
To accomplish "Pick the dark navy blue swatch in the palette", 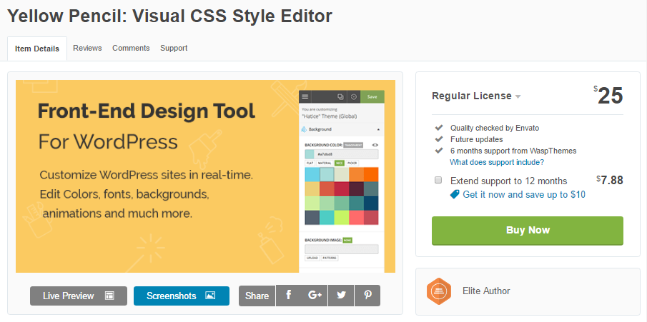I will click(371, 203).
